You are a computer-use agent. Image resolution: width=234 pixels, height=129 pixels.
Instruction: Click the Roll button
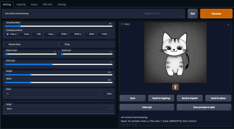(193, 14)
